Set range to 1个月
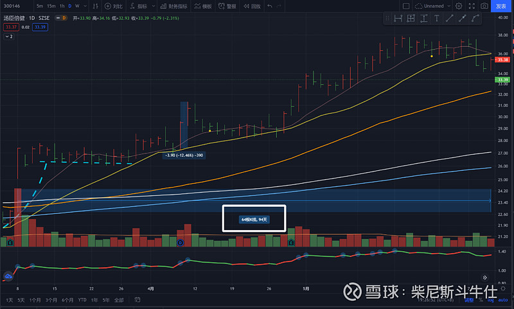 click(x=35, y=300)
